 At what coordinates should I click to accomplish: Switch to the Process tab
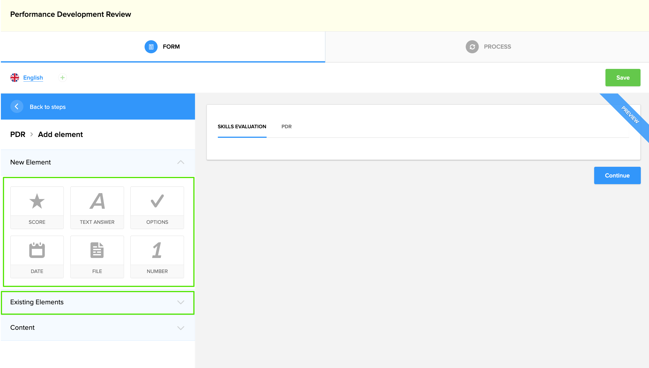click(x=488, y=47)
